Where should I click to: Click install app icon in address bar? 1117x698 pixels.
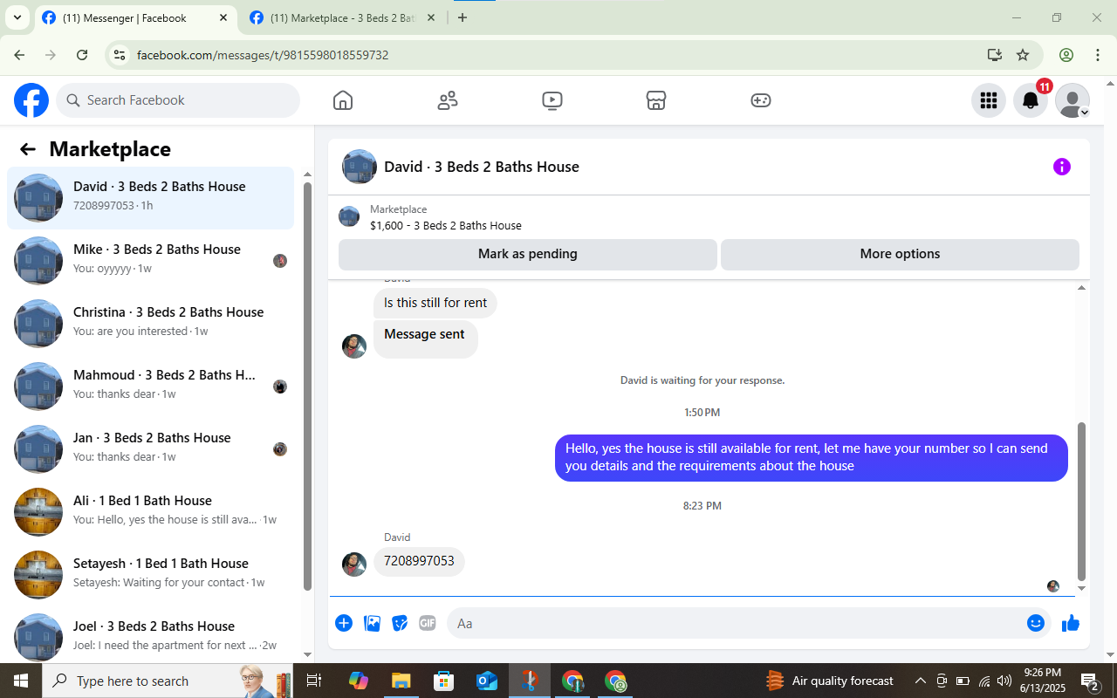(x=995, y=55)
